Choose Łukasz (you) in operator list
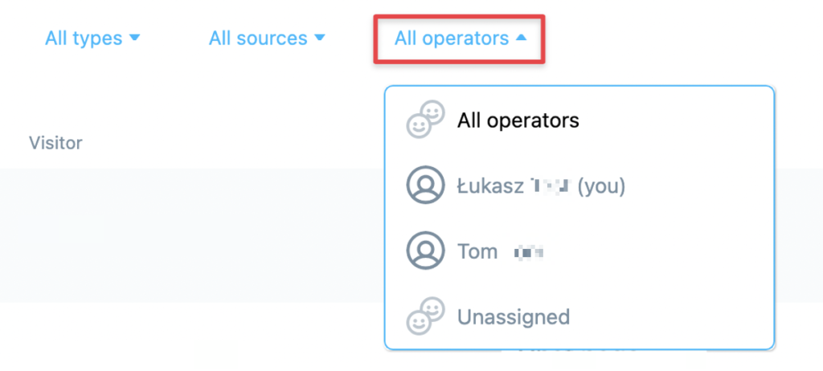 pos(579,185)
